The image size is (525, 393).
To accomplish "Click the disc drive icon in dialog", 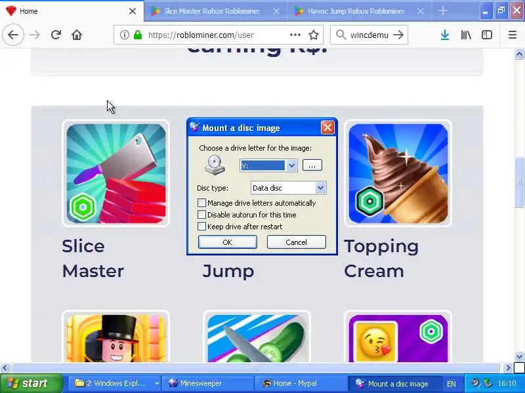I will [x=215, y=165].
